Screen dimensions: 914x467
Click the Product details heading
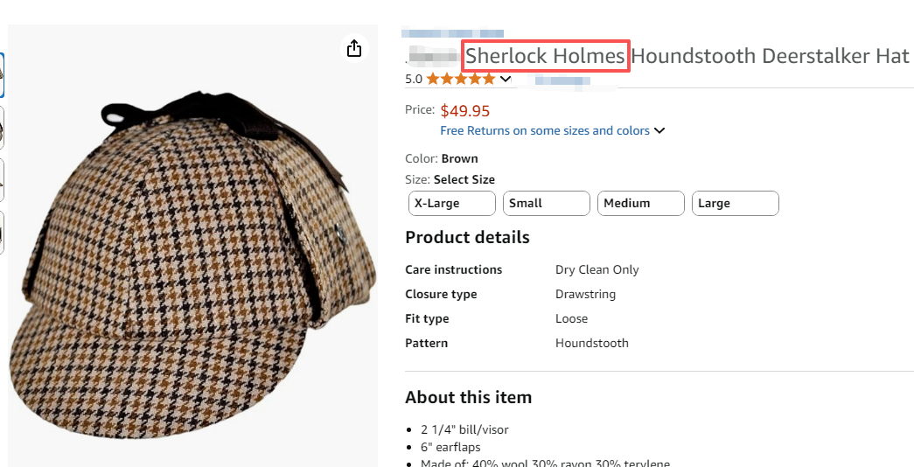[x=467, y=237]
